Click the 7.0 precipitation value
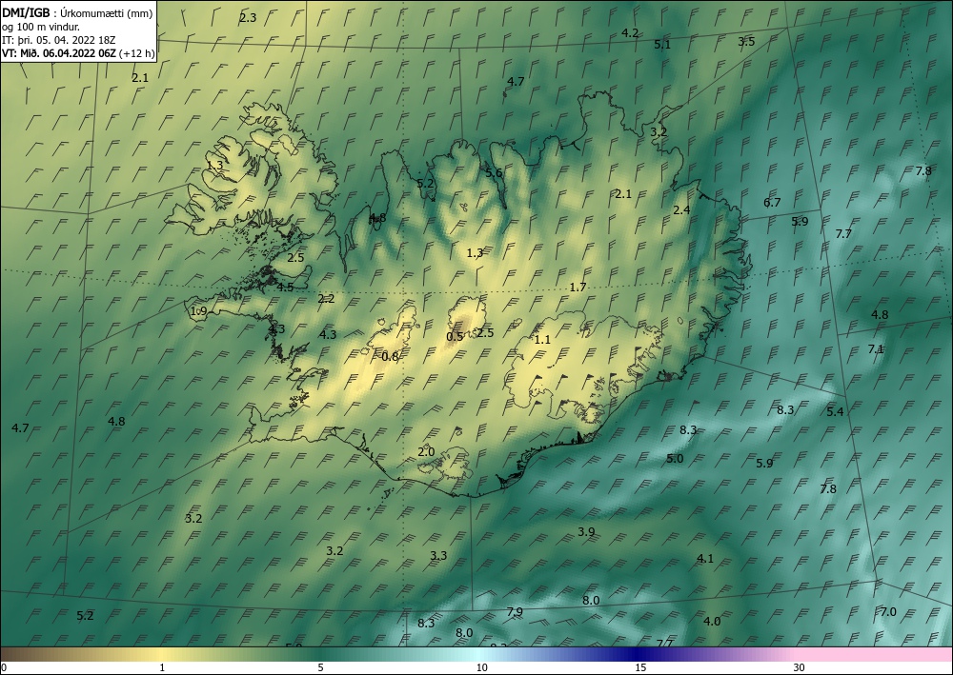This screenshot has height=675, width=953. [888, 611]
